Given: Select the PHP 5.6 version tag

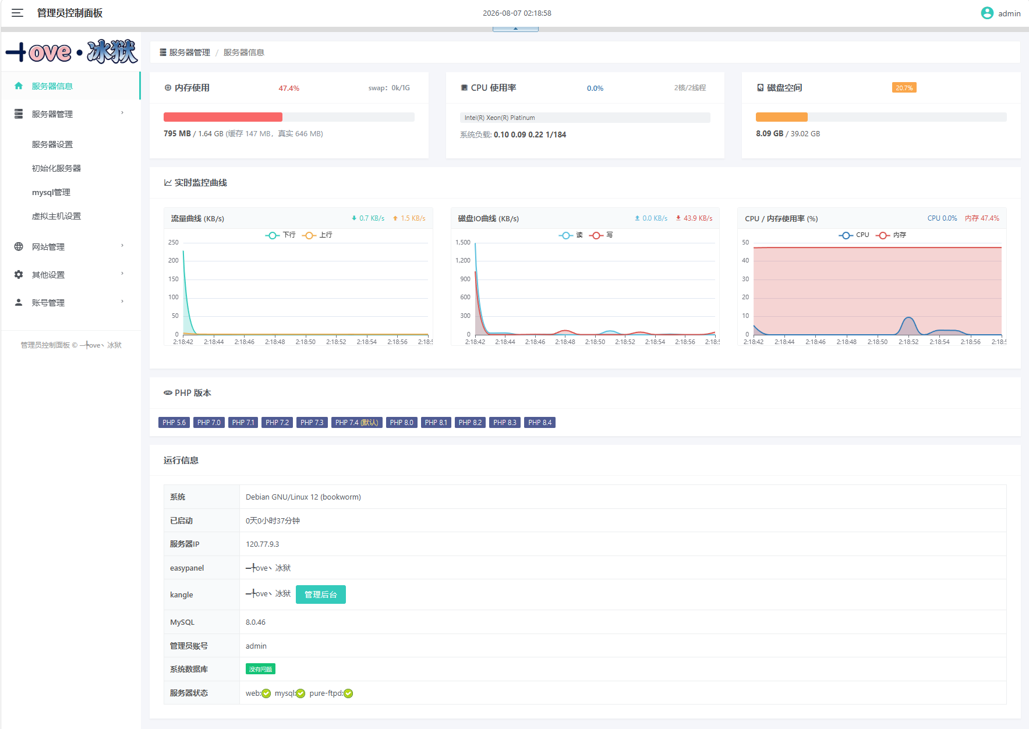Looking at the screenshot, I should coord(174,423).
